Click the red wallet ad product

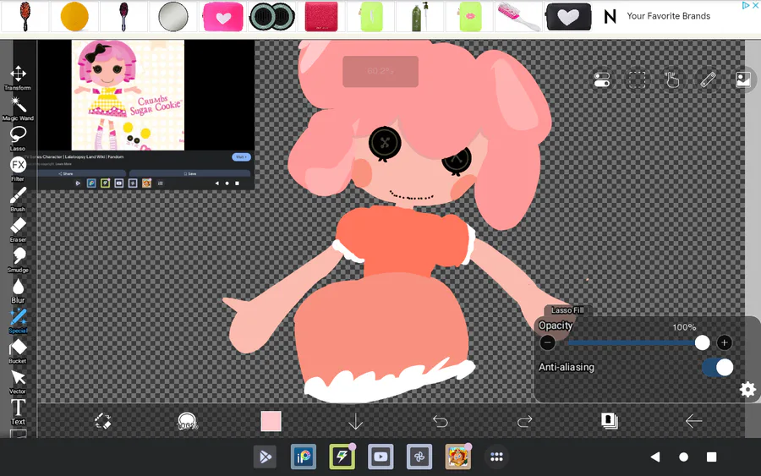coord(321,17)
